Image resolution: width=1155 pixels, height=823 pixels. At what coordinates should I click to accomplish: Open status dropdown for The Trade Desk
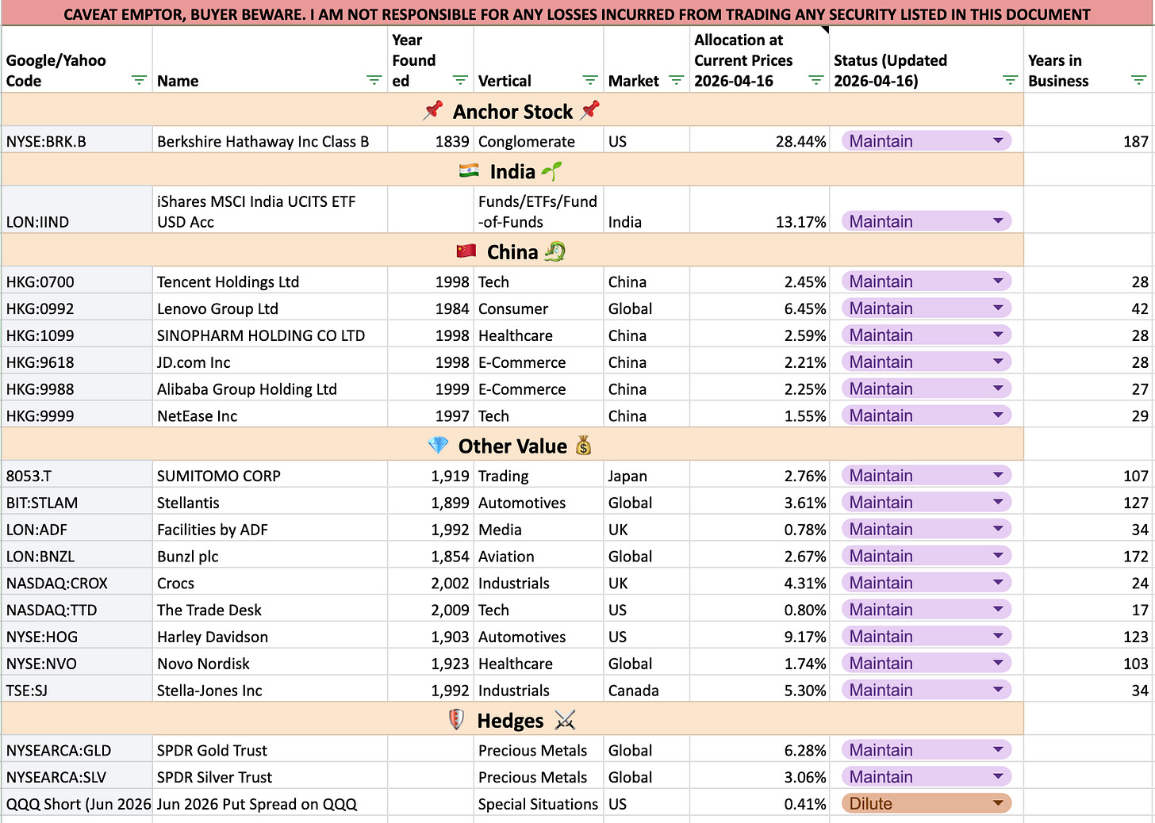click(x=927, y=610)
